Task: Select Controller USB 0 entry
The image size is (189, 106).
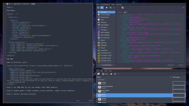Action: (106, 58)
